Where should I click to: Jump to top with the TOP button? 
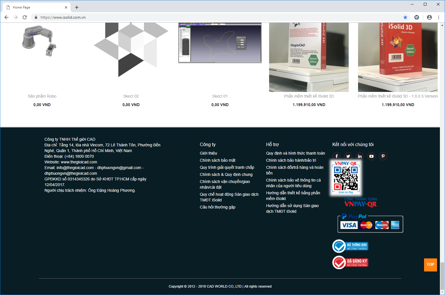coord(431,265)
